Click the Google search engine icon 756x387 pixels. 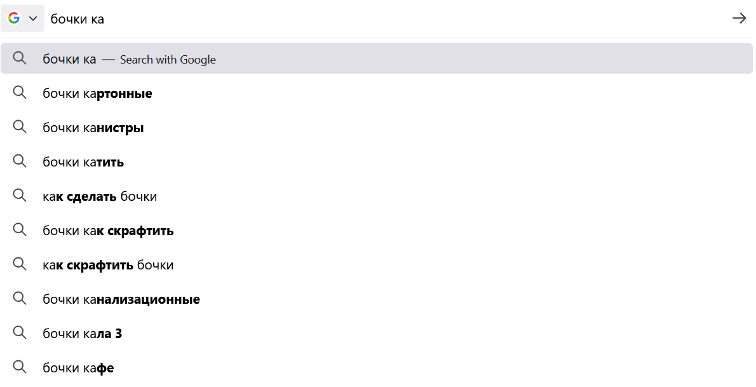point(14,18)
